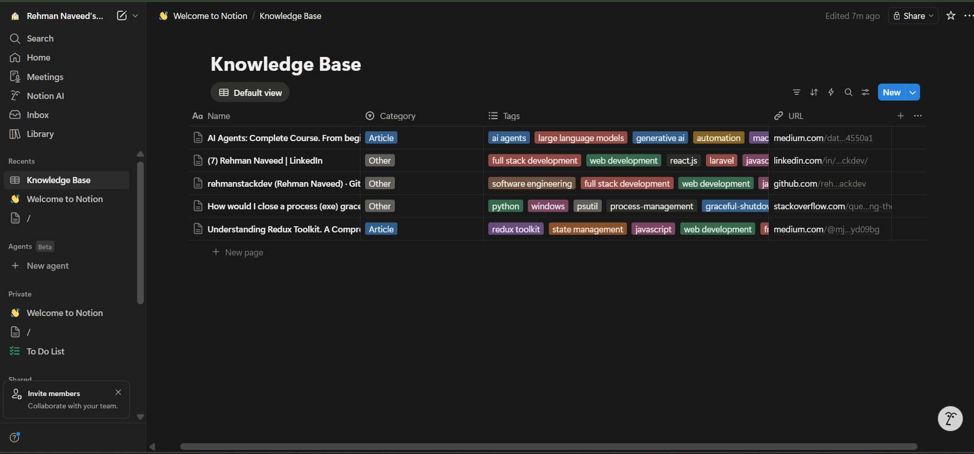974x454 pixels.
Task: Open the sort options icon
Action: [x=814, y=92]
